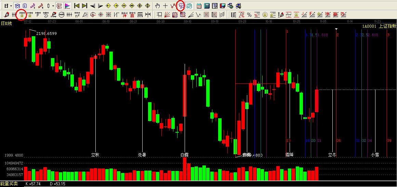The width and height of the screenshot is (397, 187).
Task: Jump to last record with skip-end button
Action: tap(85, 6)
